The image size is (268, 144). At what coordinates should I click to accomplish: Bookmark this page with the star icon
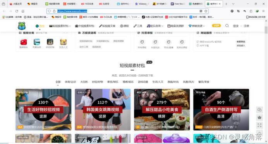tap(206, 11)
